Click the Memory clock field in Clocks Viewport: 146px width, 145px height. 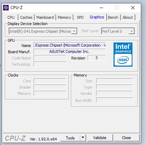[50, 94]
